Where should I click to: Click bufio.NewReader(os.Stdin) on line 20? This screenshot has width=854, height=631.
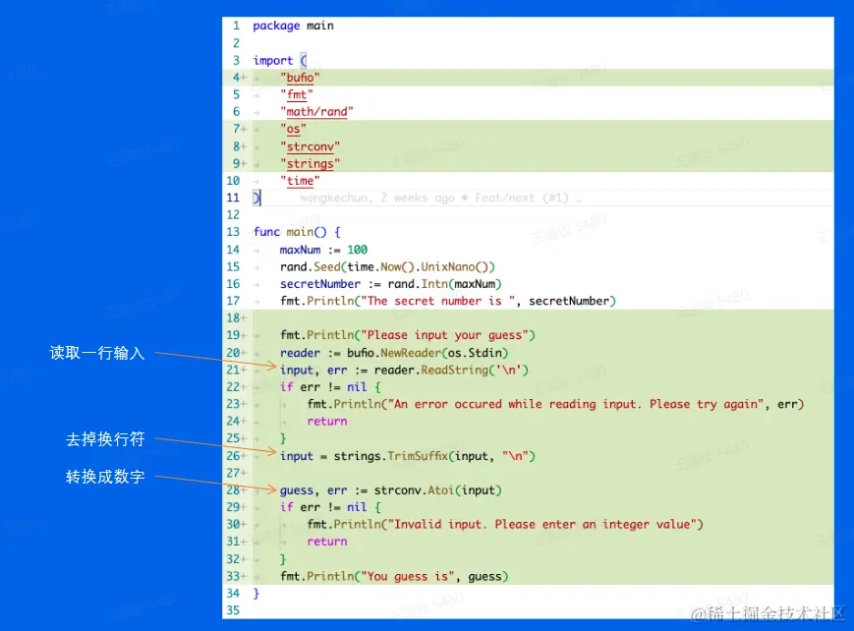coord(427,353)
